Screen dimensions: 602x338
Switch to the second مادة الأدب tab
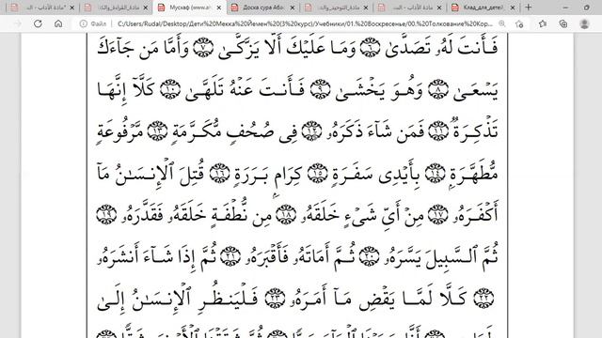409,8
